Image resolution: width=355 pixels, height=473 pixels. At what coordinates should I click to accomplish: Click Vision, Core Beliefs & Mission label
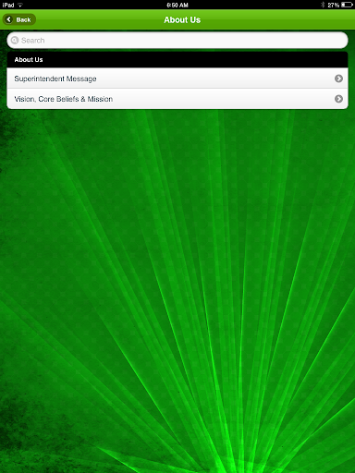click(64, 99)
